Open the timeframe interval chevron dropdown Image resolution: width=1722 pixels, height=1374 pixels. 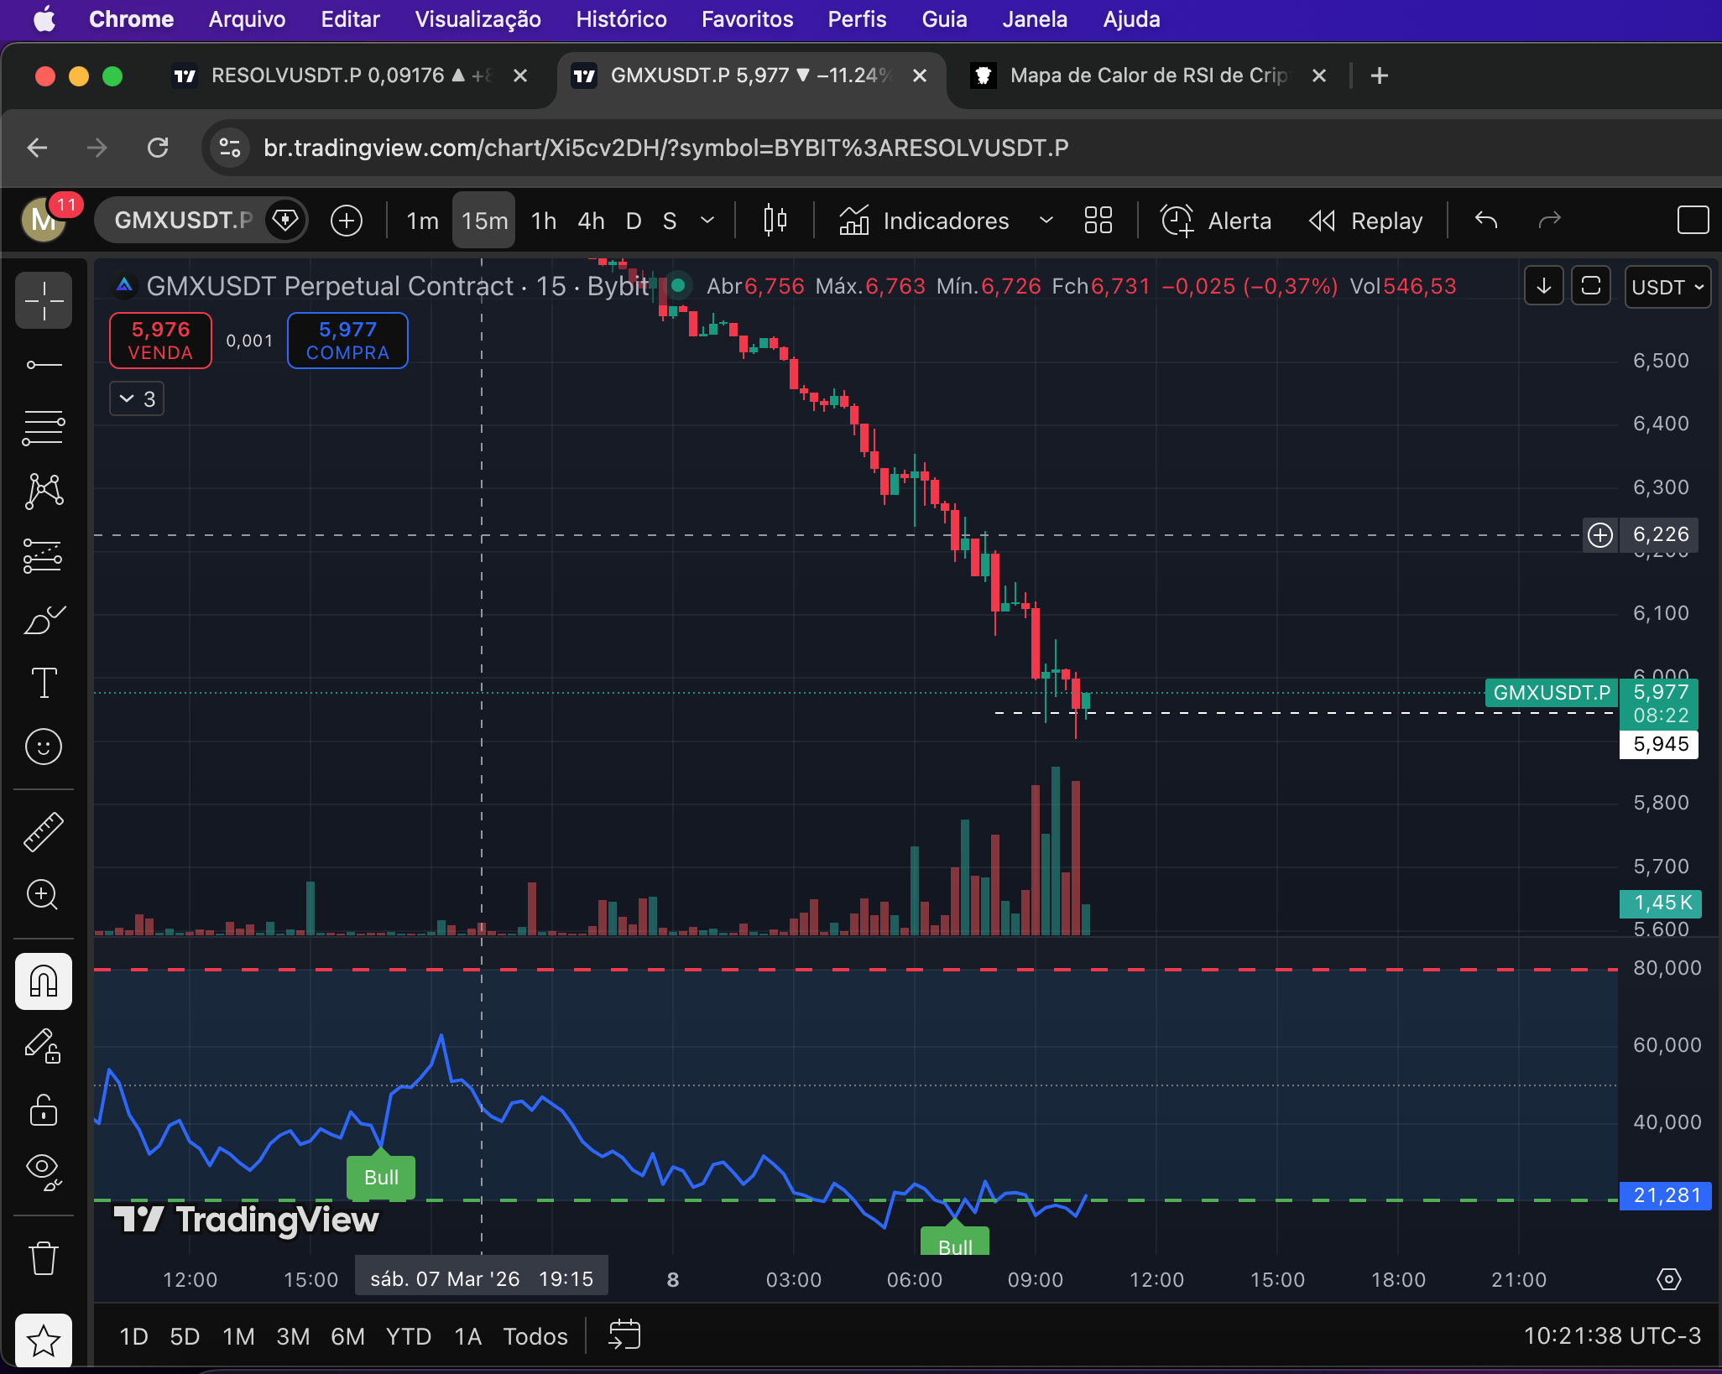pyautogui.click(x=707, y=221)
